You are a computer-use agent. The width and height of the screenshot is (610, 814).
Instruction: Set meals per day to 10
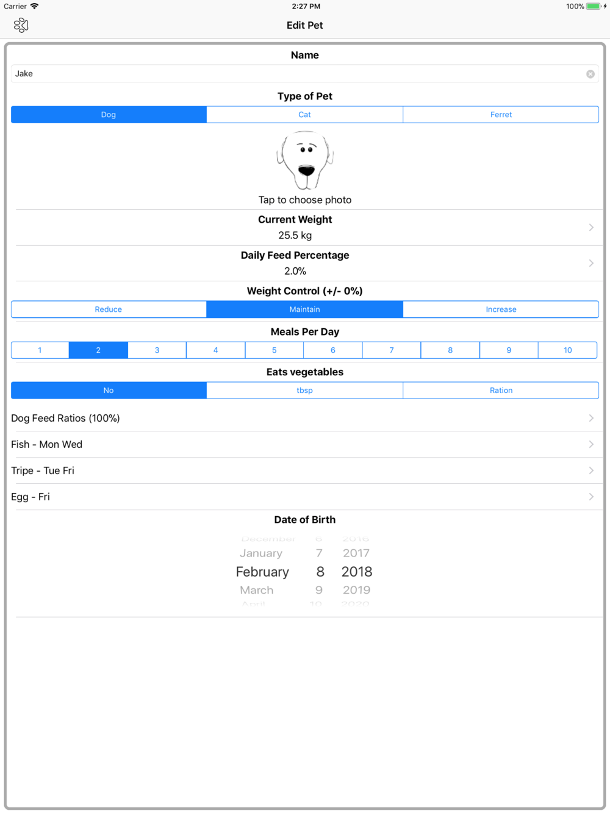pos(568,350)
